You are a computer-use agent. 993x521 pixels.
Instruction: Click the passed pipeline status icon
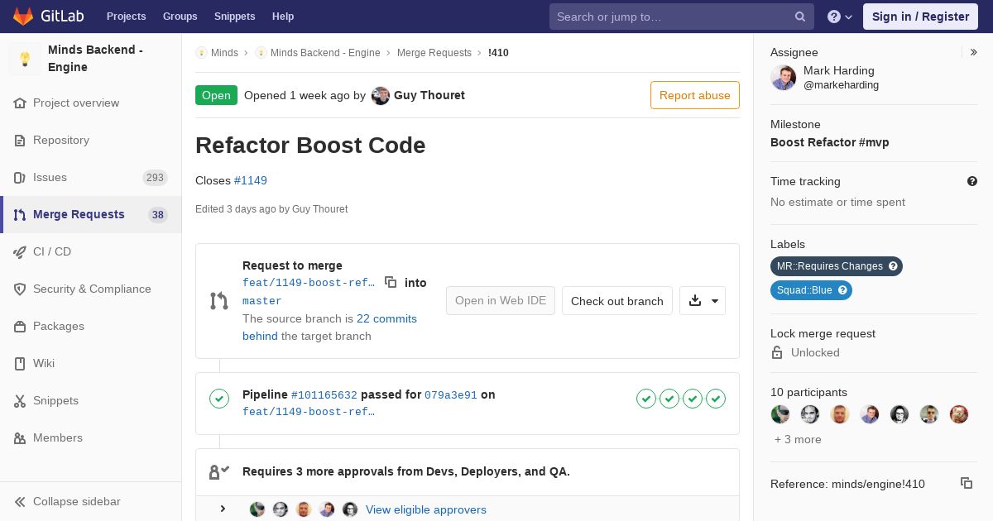click(x=219, y=399)
